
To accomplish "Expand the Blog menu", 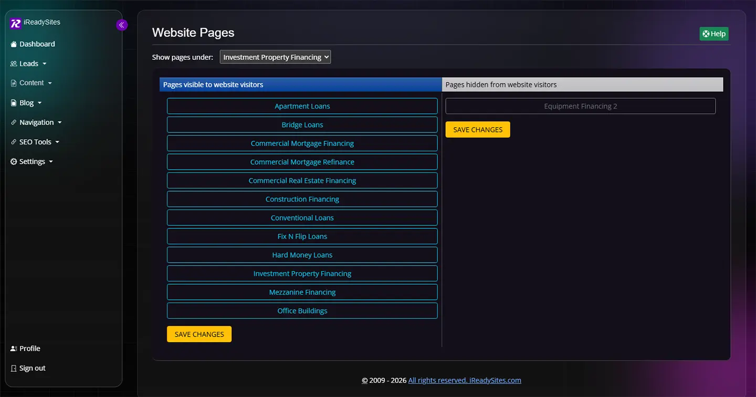I will pyautogui.click(x=26, y=103).
